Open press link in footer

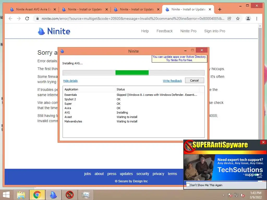pyautogui.click(x=112, y=174)
